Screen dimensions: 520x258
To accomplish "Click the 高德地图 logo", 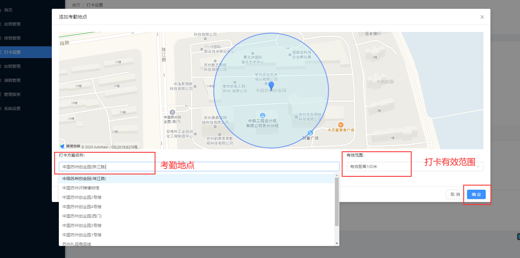I will pyautogui.click(x=70, y=146).
